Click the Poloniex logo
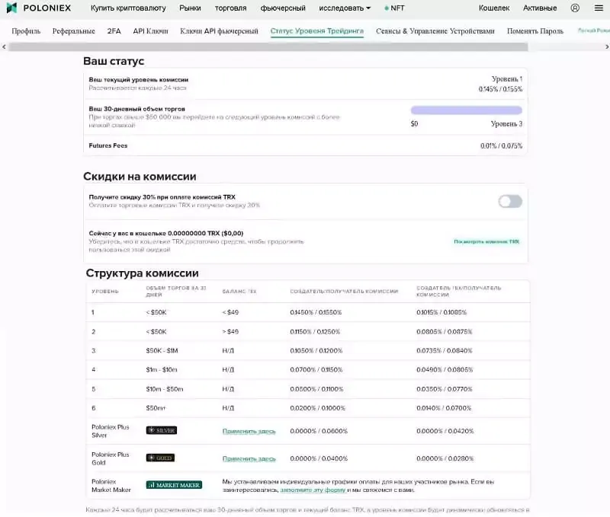 (x=39, y=8)
